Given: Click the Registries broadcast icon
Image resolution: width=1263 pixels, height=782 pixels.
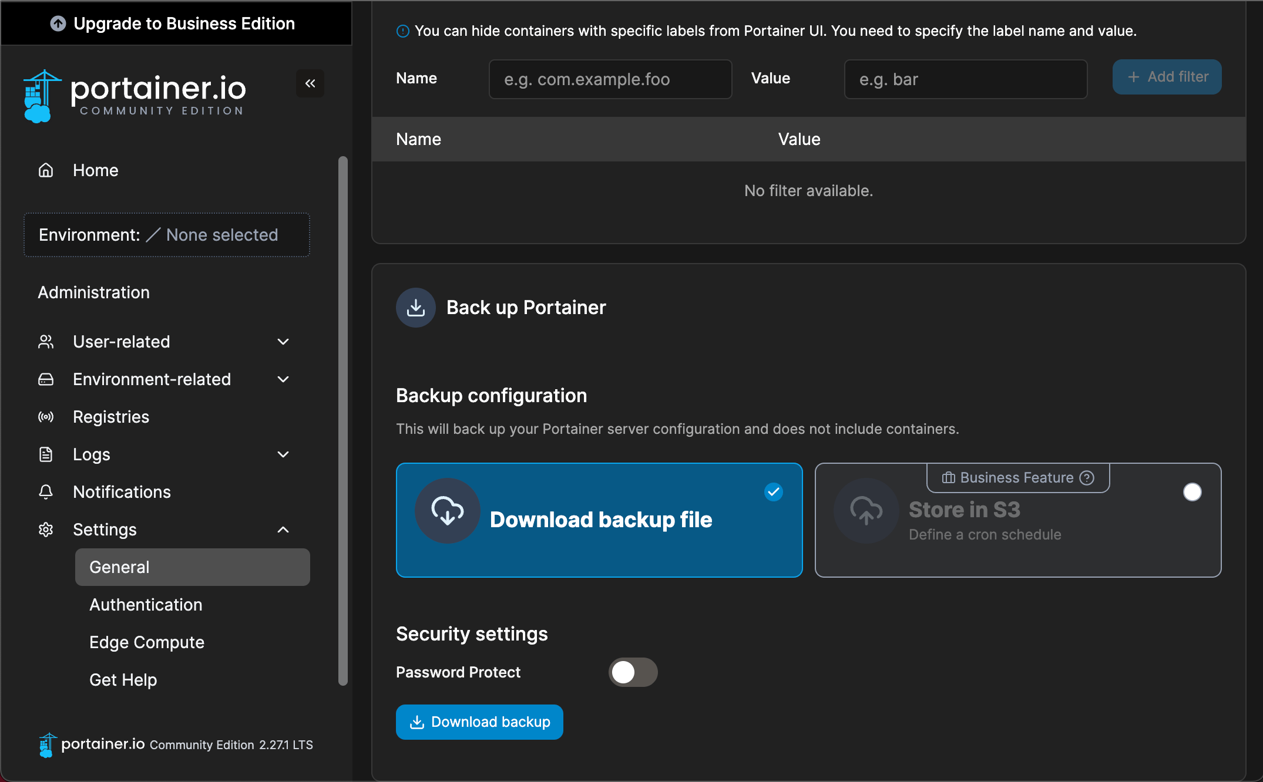Looking at the screenshot, I should 46,417.
